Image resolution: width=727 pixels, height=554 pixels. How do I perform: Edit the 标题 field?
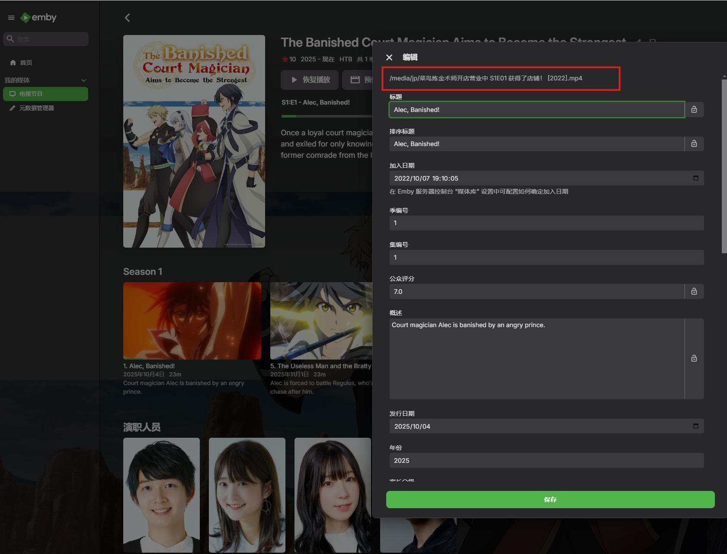(x=537, y=110)
